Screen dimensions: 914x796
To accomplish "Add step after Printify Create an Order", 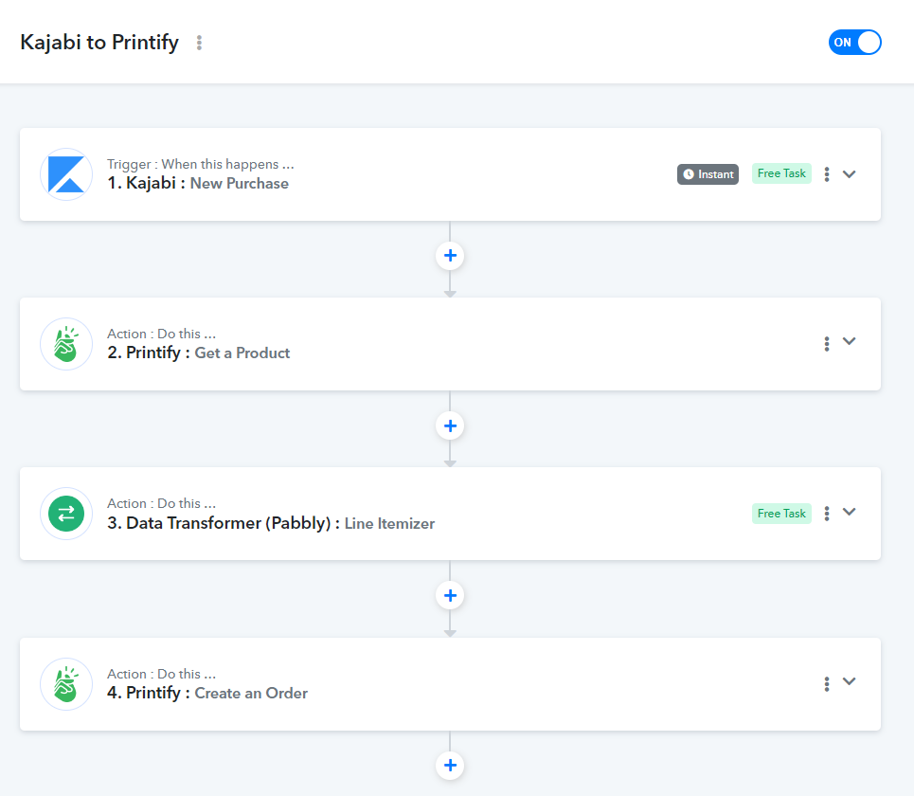I will coord(450,765).
